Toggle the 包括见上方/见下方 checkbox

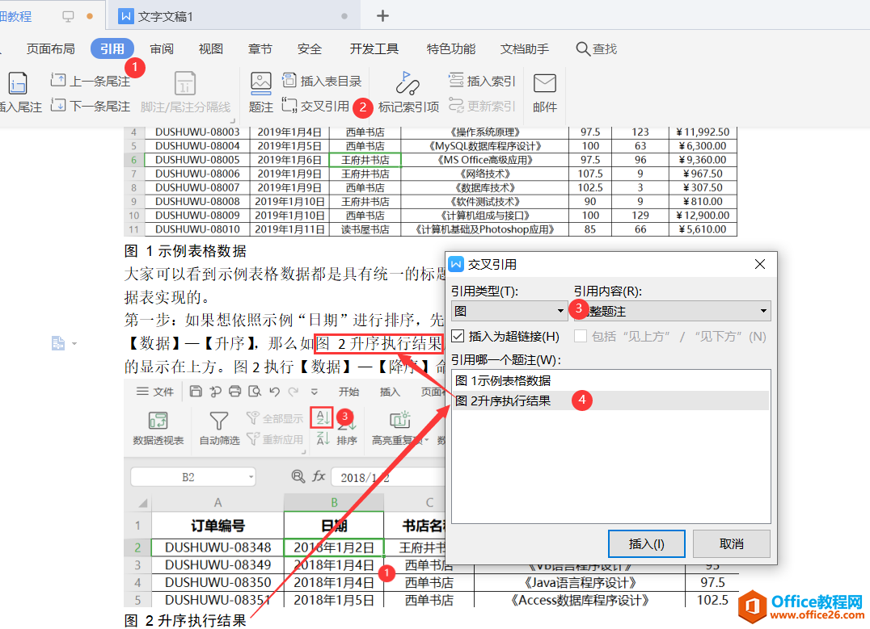pyautogui.click(x=581, y=336)
